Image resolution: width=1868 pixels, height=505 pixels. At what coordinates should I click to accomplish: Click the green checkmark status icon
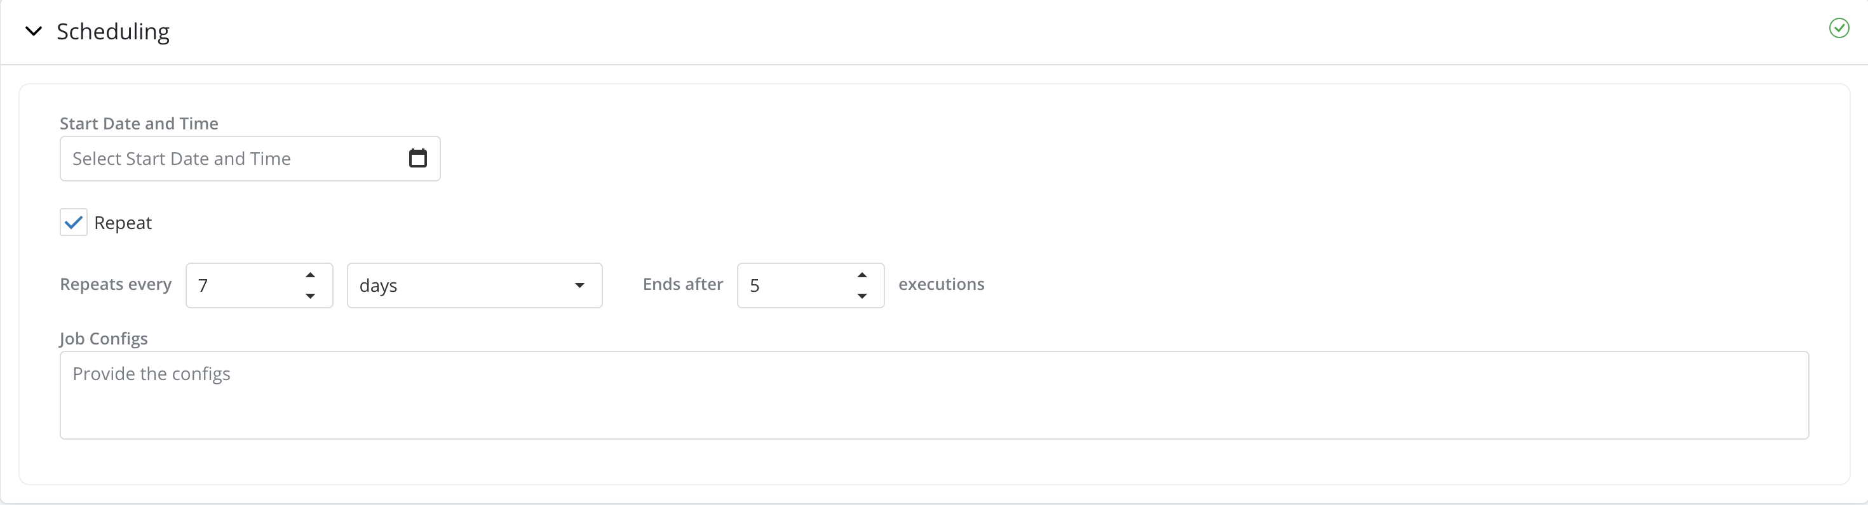point(1838,29)
